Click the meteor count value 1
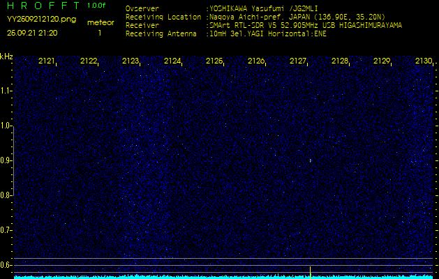This screenshot has width=439, height=279. [100, 33]
